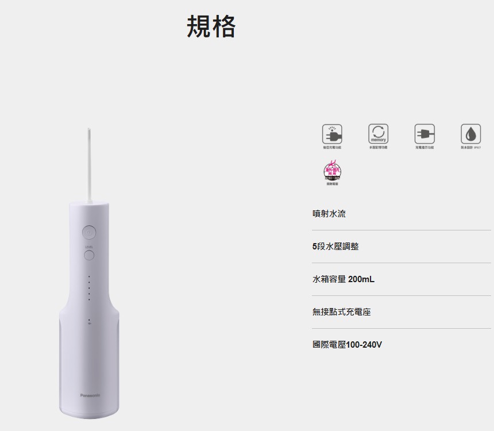494x431 pixels.
Task: Click the caption under the waterproof icon
Action: click(470, 148)
